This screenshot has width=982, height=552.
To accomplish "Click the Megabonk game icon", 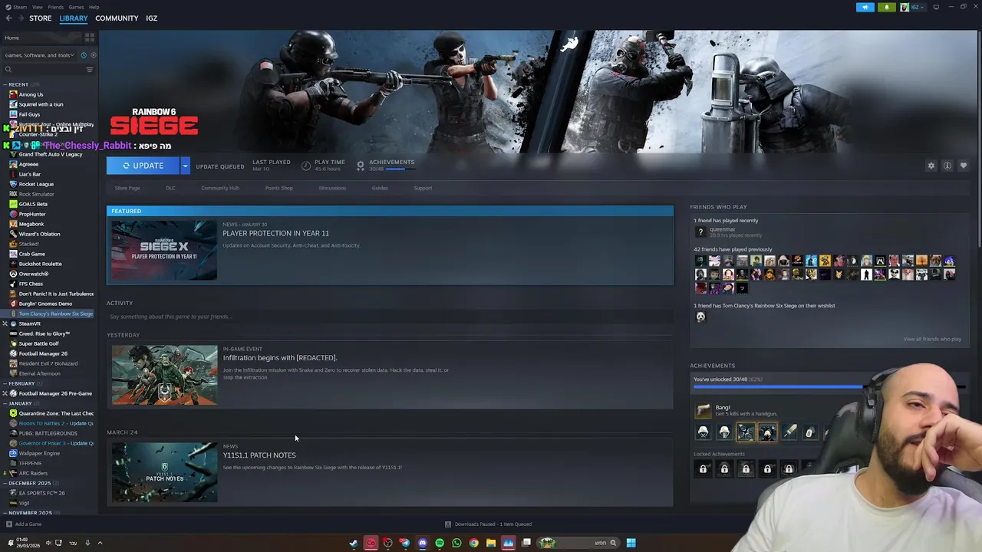I will point(13,224).
